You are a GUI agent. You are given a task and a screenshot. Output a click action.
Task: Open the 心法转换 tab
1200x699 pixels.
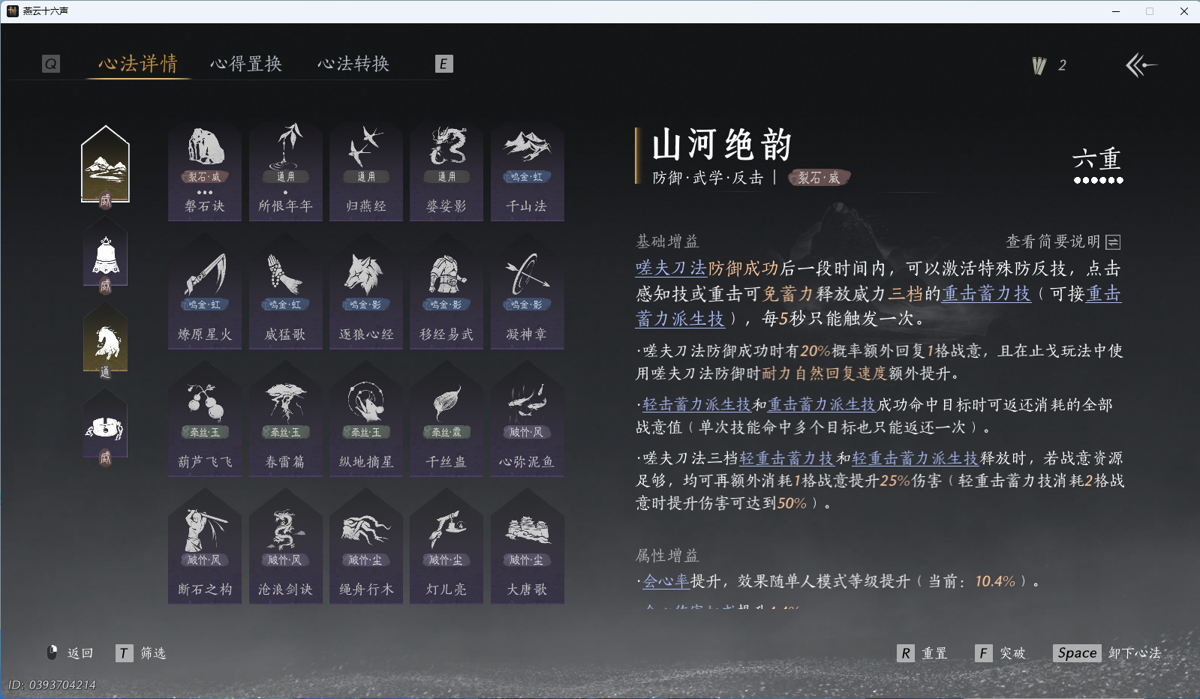click(x=353, y=64)
